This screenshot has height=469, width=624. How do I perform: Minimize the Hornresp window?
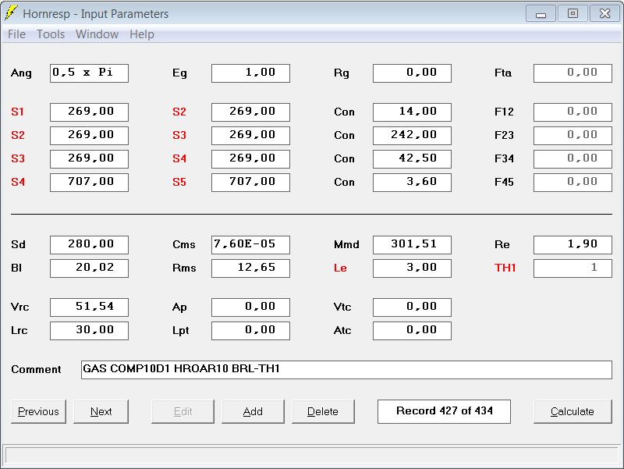(x=541, y=13)
